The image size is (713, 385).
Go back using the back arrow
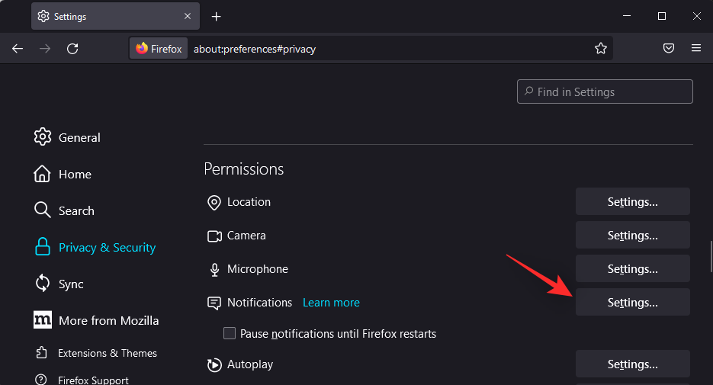click(18, 49)
